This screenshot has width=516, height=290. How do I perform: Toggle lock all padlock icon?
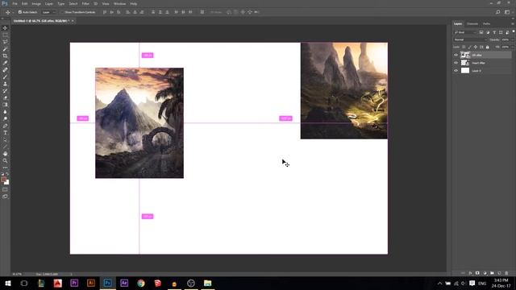[x=487, y=47]
